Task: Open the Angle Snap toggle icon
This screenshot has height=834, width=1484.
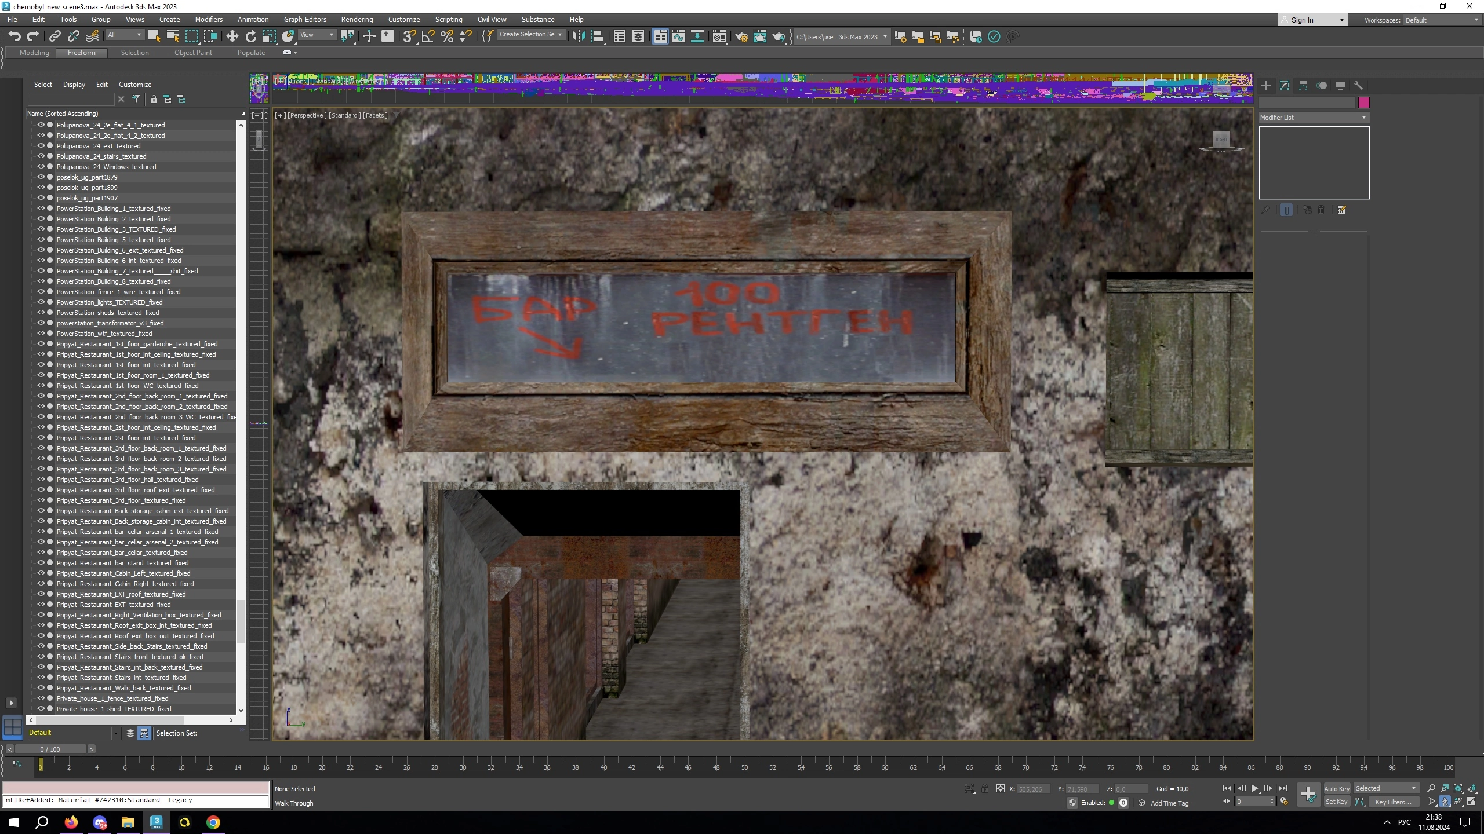Action: pos(428,36)
